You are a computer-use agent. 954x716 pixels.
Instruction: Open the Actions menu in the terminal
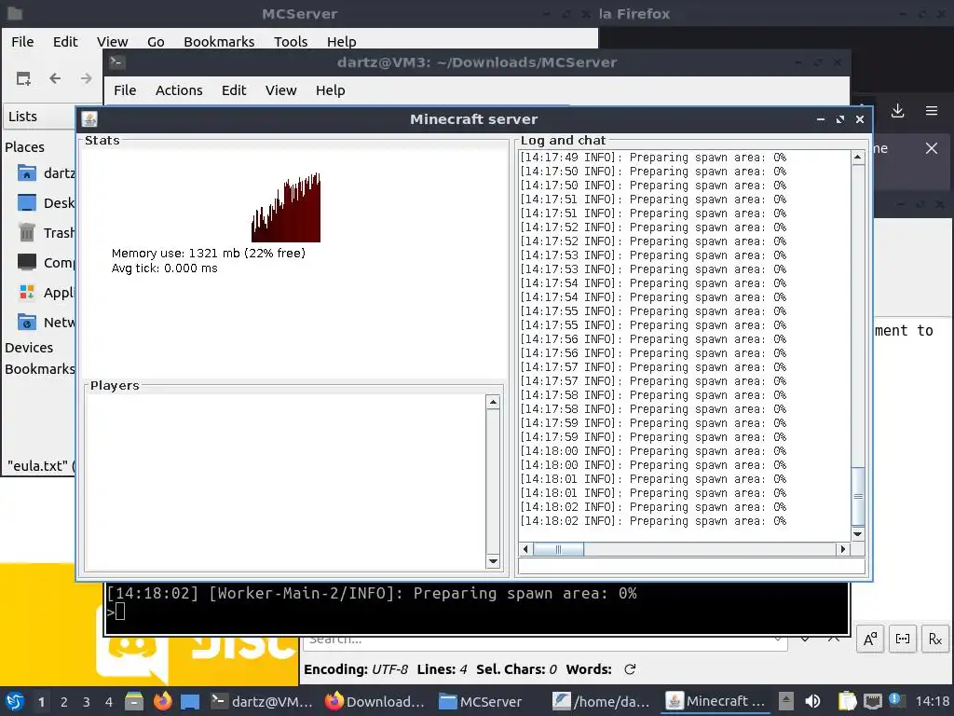[x=179, y=90]
